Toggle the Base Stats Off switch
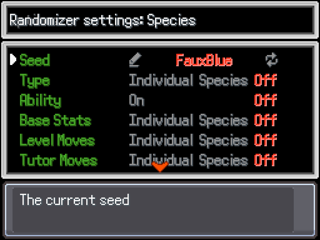 click(x=265, y=120)
